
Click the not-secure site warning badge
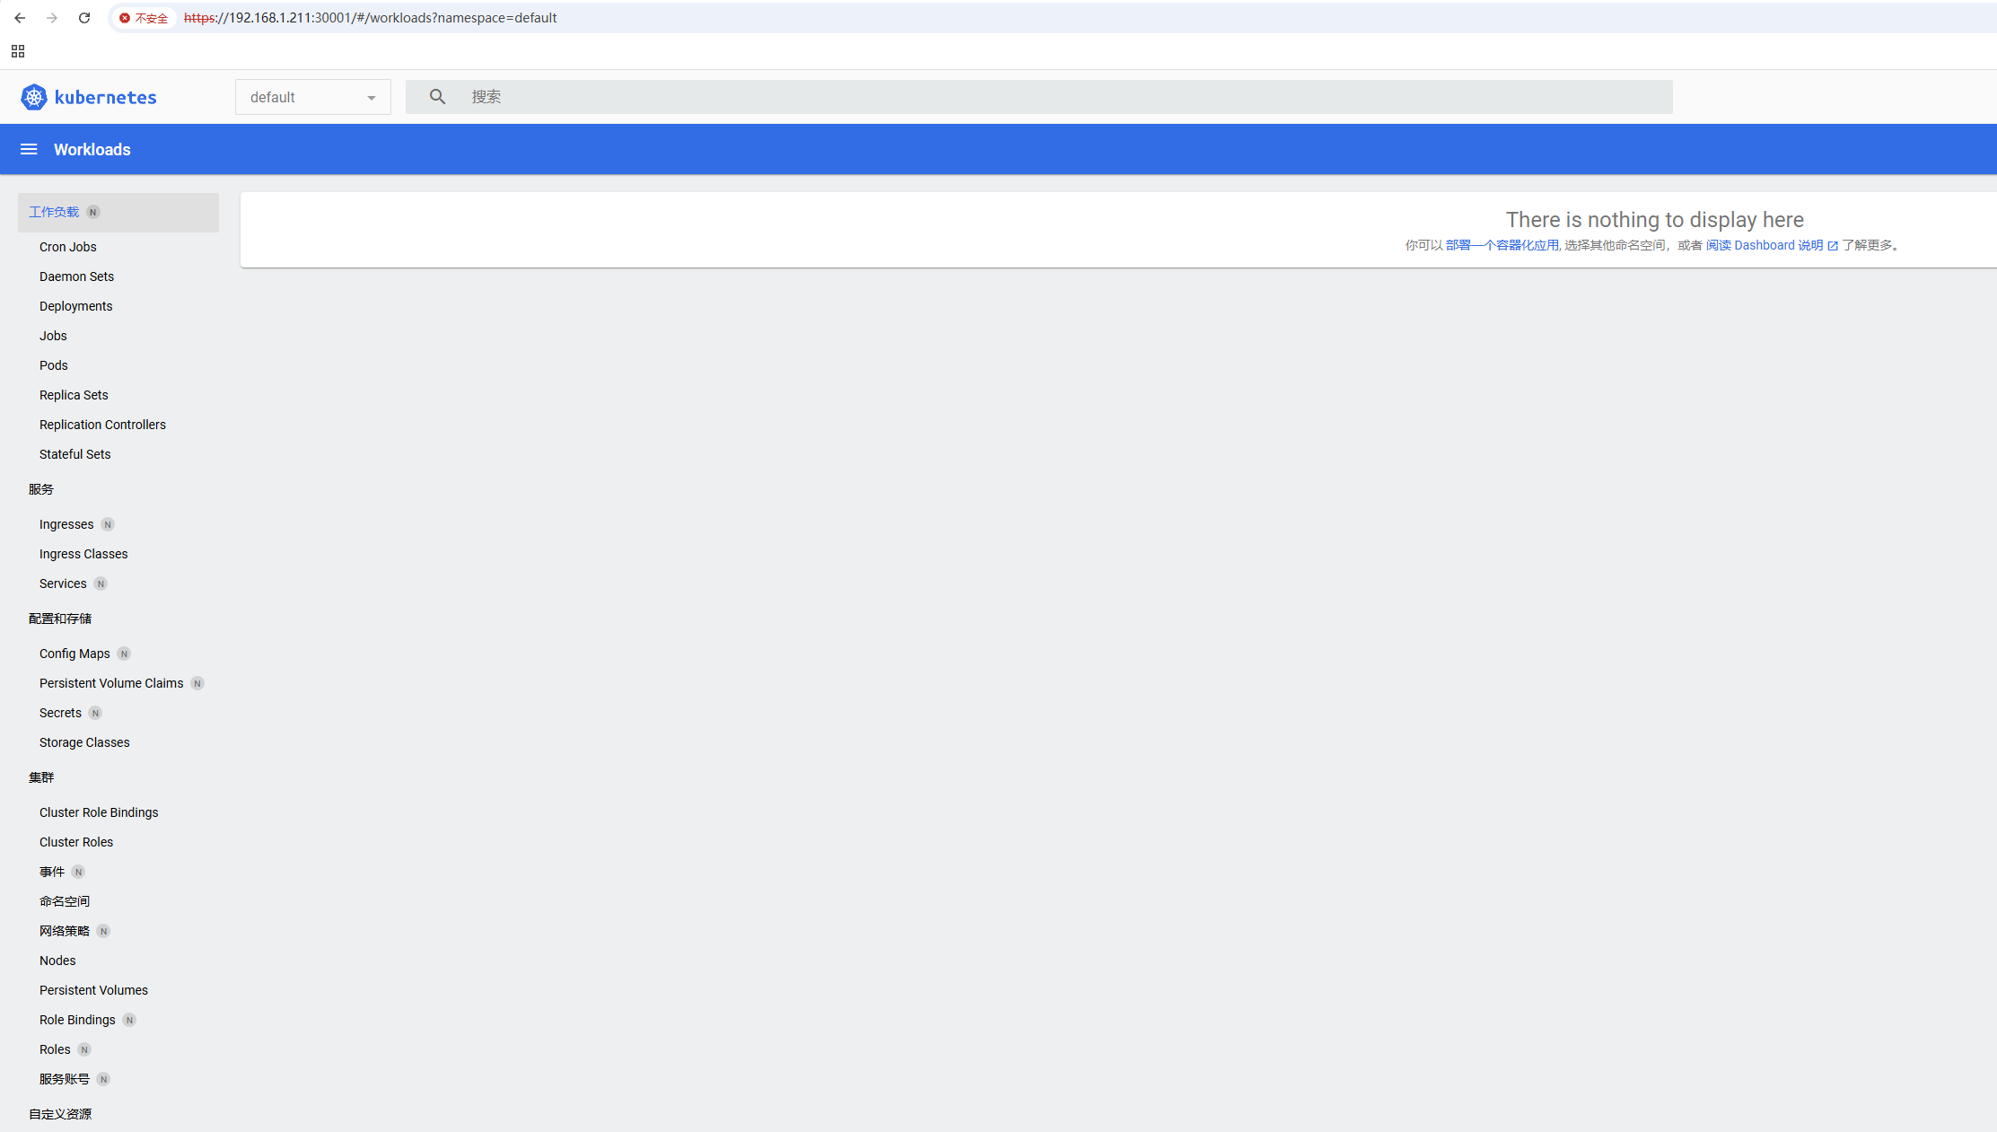(144, 18)
